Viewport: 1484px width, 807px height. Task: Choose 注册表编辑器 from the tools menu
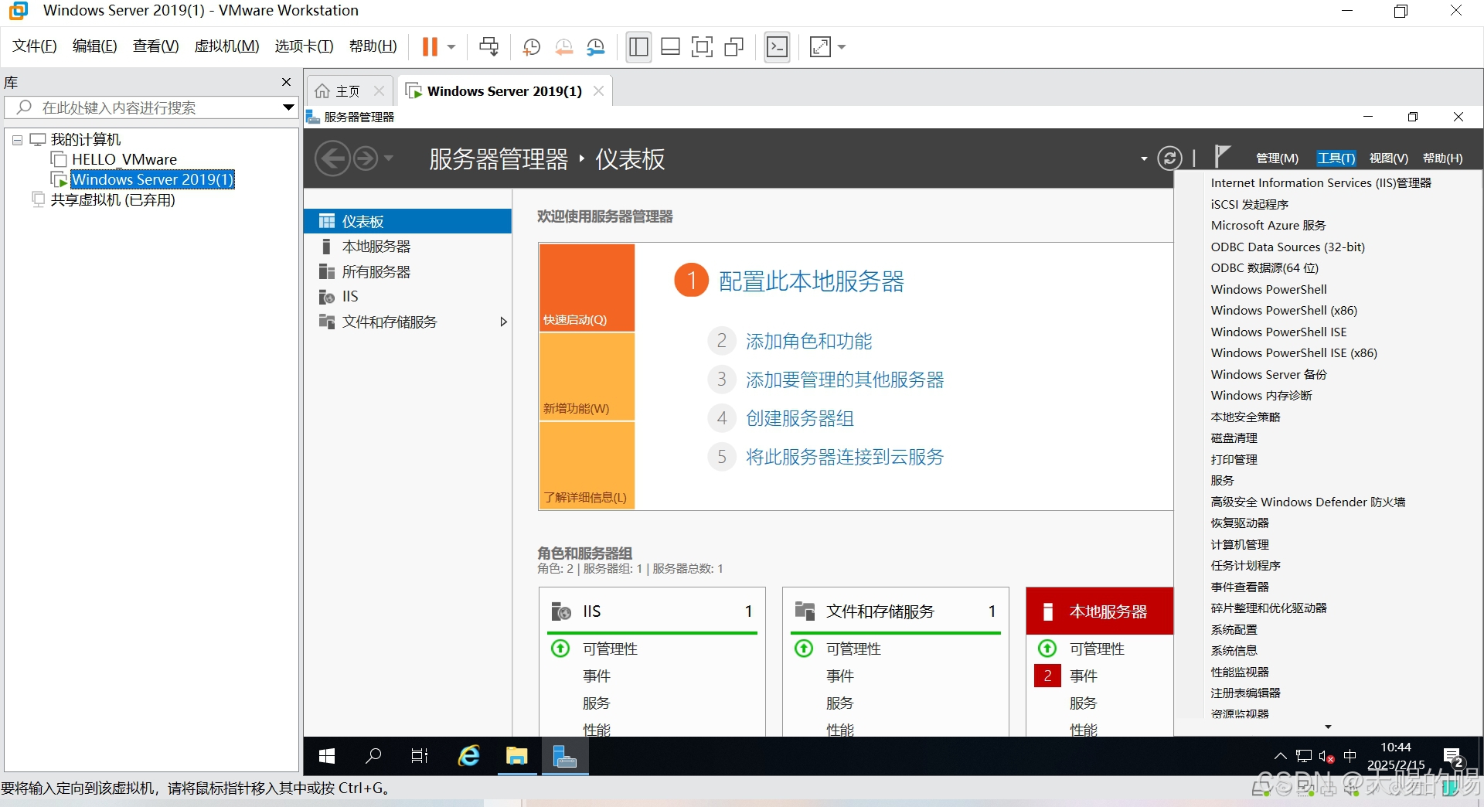(1245, 693)
